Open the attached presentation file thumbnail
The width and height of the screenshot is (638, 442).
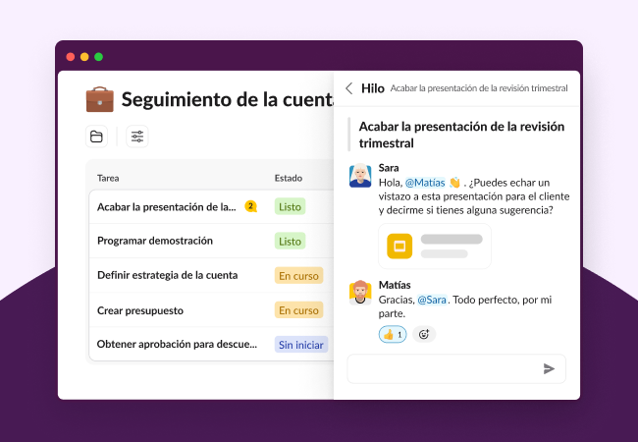[x=434, y=246]
